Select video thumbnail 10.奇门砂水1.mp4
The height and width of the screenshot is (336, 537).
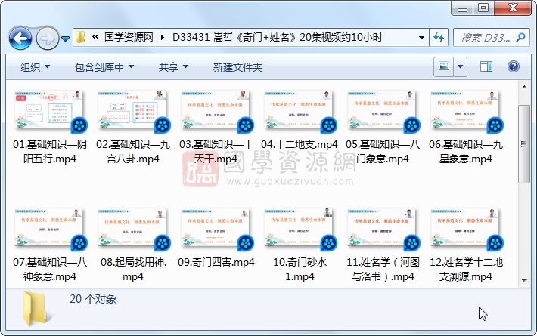[x=299, y=227]
